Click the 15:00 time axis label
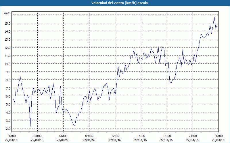The height and width of the screenshot is (143, 230). pyautogui.click(x=141, y=136)
